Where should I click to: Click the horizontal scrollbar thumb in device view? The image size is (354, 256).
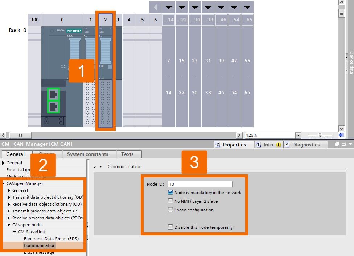click(20, 135)
